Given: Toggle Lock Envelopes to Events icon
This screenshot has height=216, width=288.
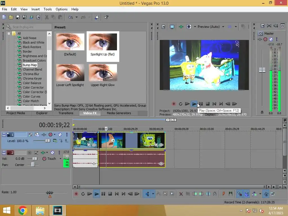Looking at the screenshot, I should pyautogui.click(x=266, y=194).
